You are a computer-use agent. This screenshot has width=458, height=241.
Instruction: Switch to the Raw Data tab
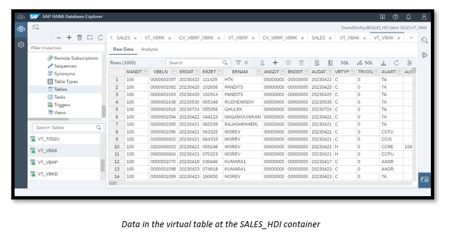click(123, 49)
